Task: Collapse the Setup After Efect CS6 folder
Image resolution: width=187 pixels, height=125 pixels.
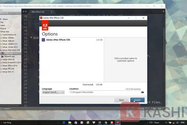Action: (11, 50)
